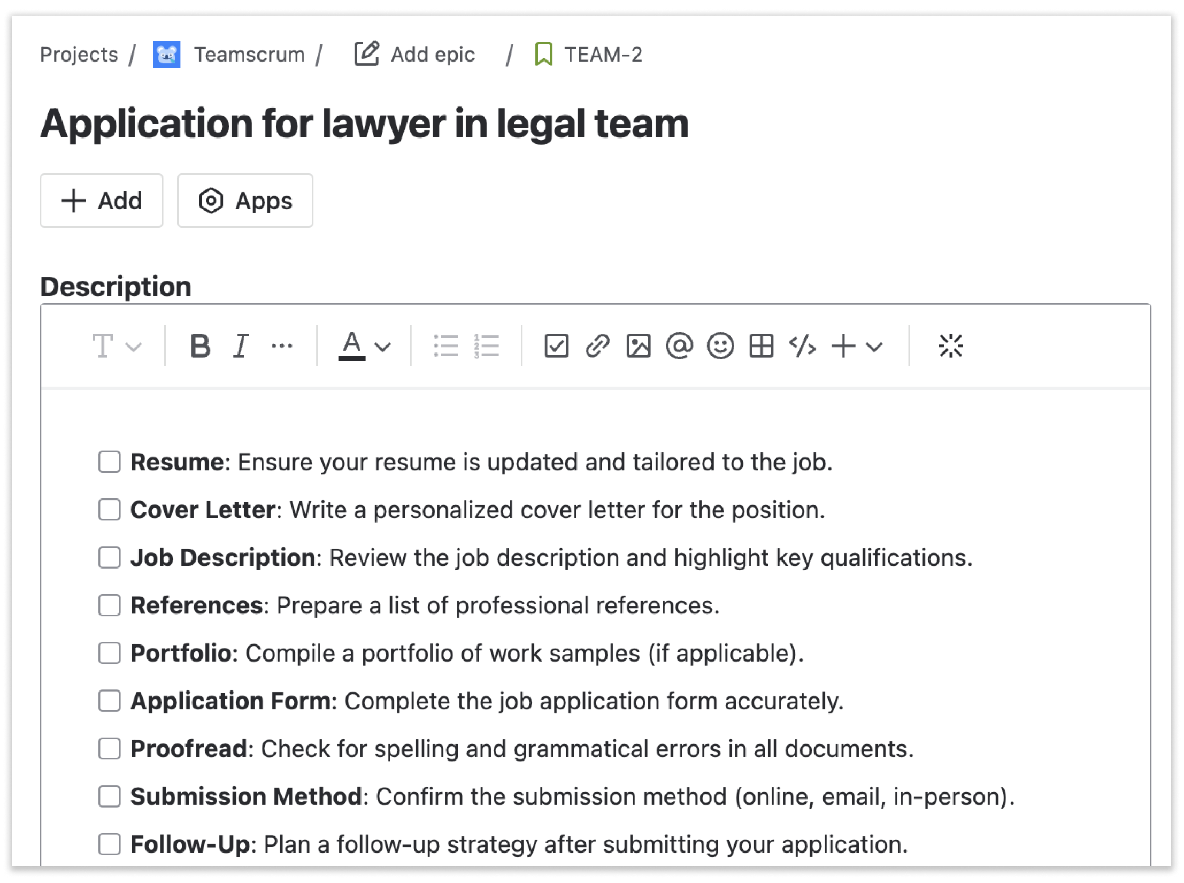Click the italic formatting icon
This screenshot has height=883, width=1184.
point(240,346)
